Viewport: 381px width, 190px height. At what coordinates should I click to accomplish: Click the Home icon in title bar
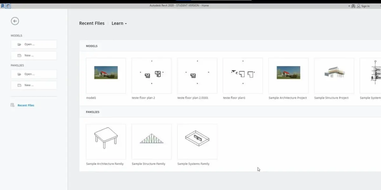8,6
